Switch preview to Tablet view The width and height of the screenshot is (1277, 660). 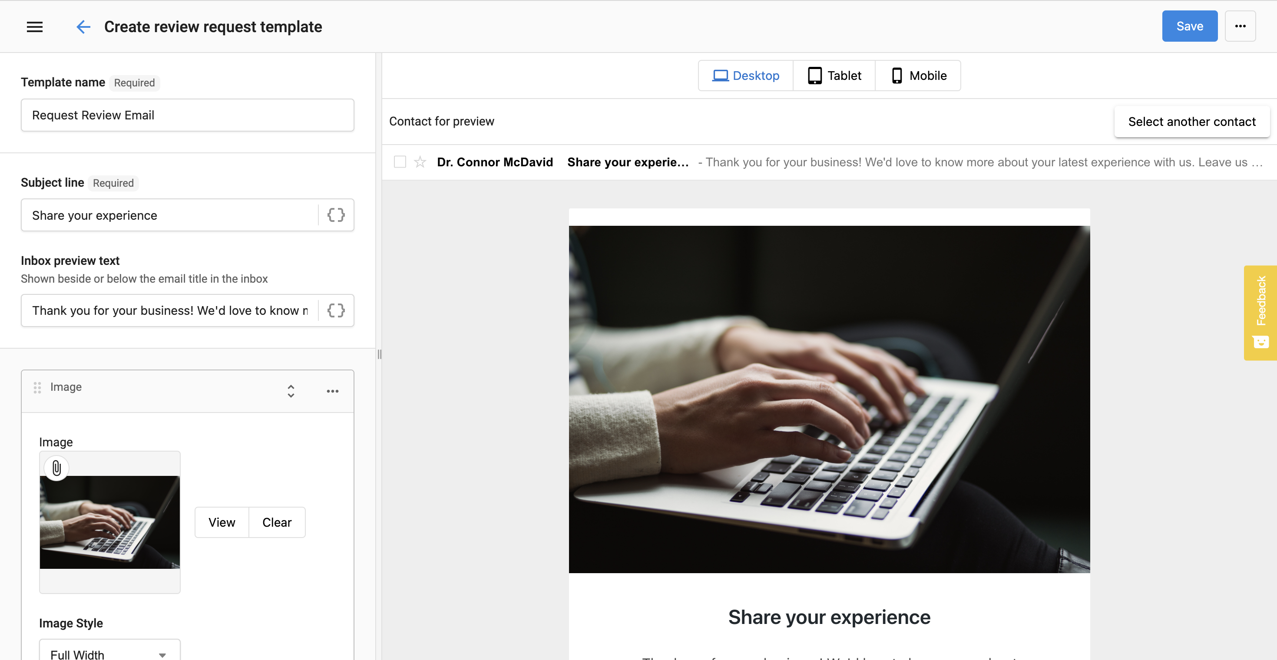pos(834,76)
